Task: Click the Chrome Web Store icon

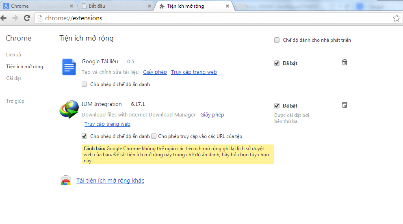Action: pyautogui.click(x=66, y=180)
